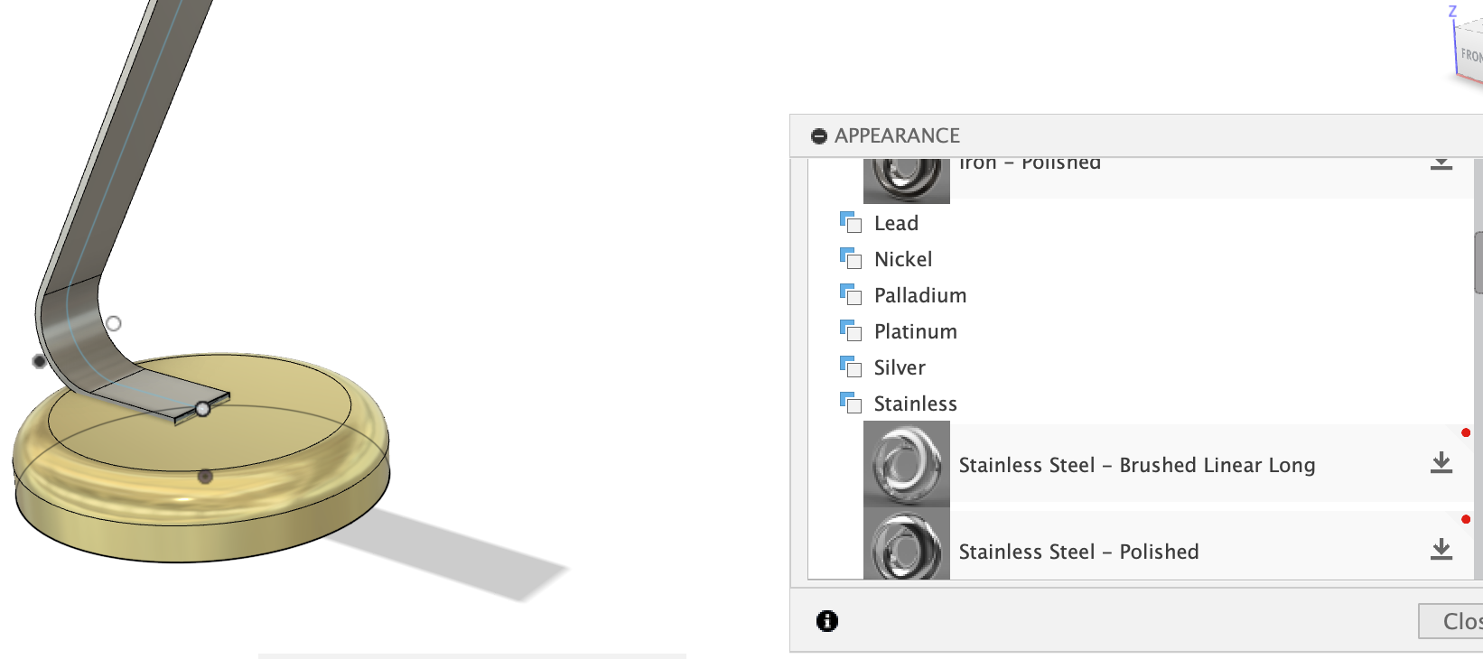Download Stainless Steel Brushed Linear Long material
The width and height of the screenshot is (1483, 659).
coord(1441,463)
